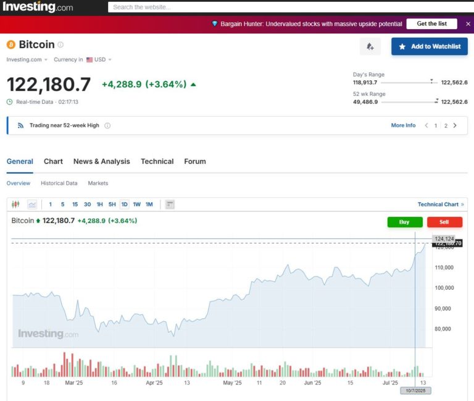Switch to candlestick chart type

pos(16,205)
